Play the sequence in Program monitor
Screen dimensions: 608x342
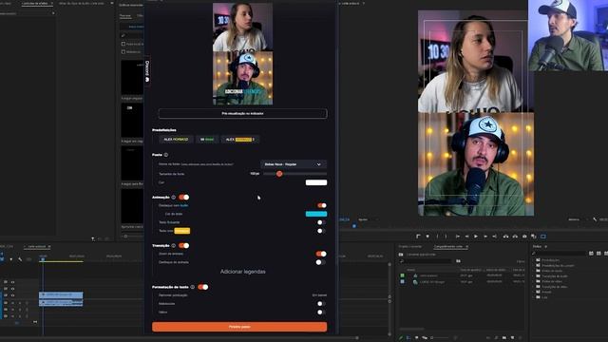click(476, 237)
